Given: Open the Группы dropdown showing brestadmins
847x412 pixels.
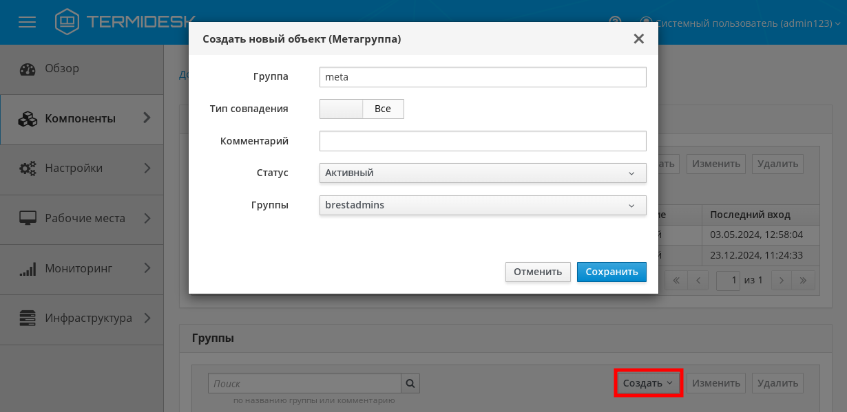Looking at the screenshot, I should pos(483,205).
